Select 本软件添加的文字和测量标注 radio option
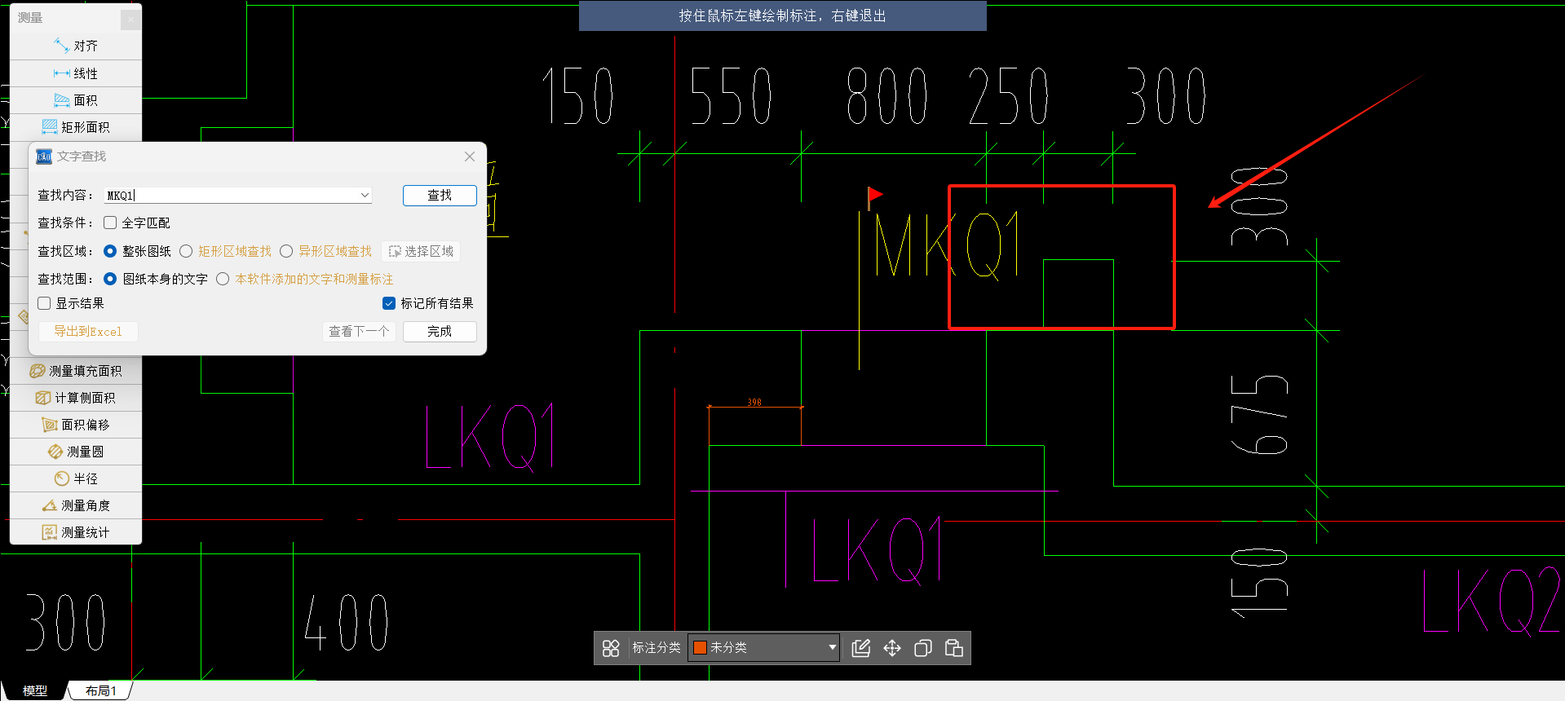This screenshot has height=701, width=1565. coord(223,279)
